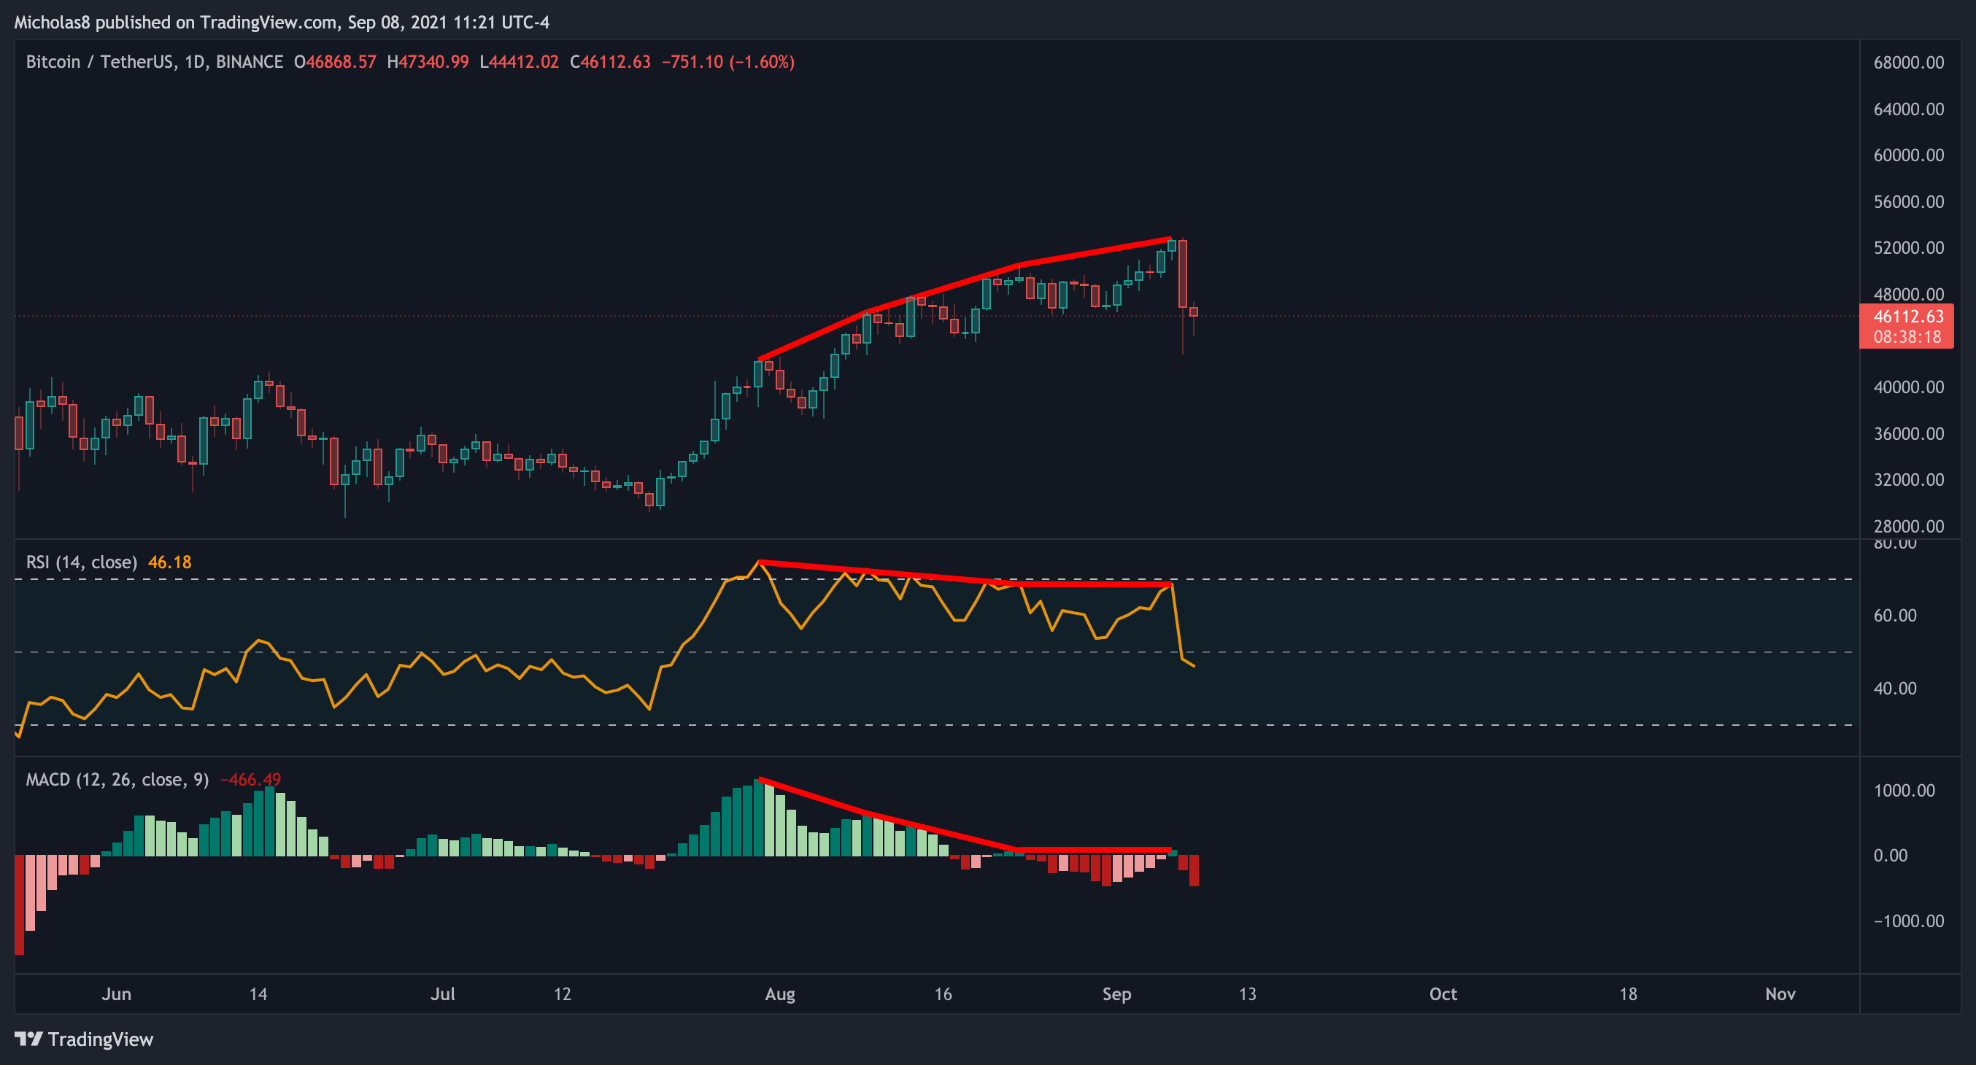Click the RSI value 46.18

[x=169, y=562]
